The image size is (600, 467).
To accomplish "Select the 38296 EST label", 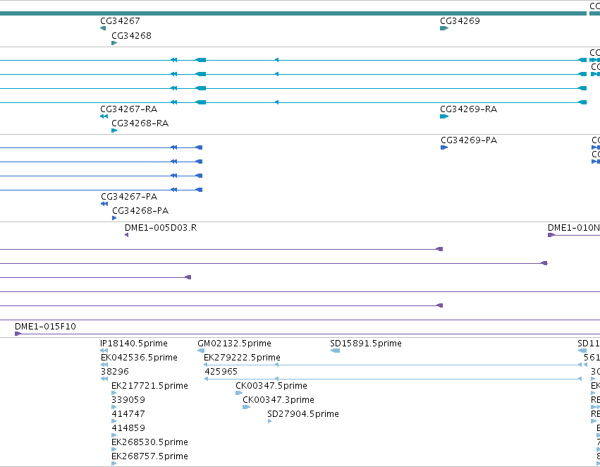I will [115, 372].
